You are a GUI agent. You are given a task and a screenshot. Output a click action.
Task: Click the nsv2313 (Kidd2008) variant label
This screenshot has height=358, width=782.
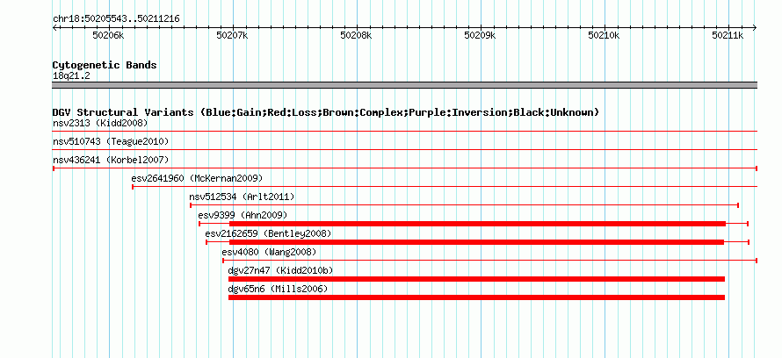click(x=100, y=123)
